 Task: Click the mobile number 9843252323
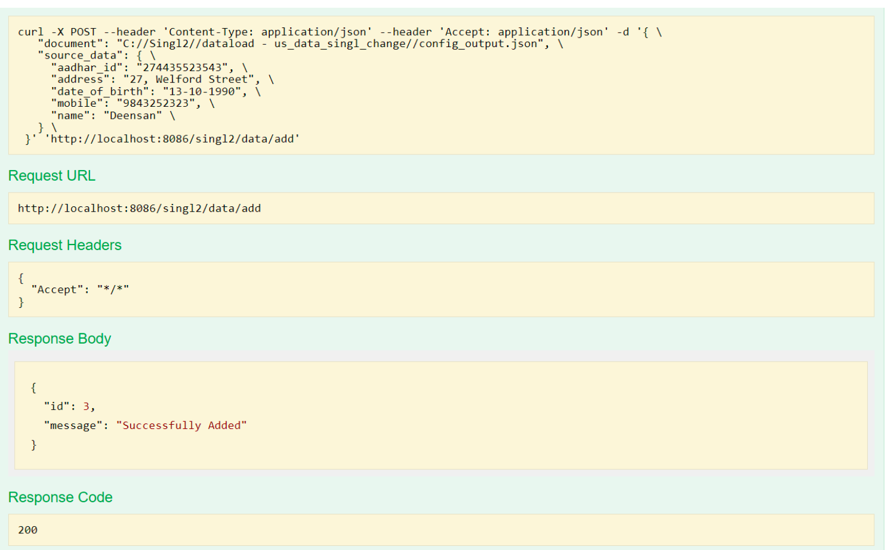coord(155,104)
